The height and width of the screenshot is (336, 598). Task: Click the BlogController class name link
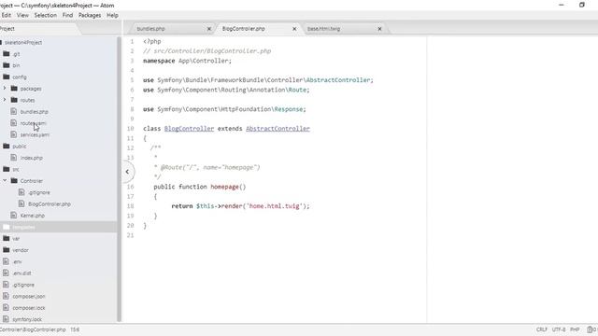189,129
